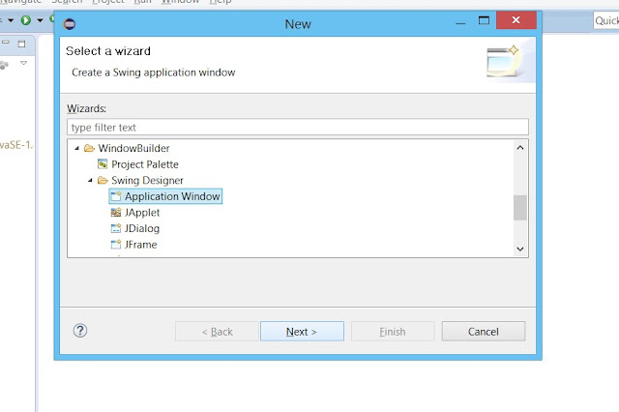619x412 pixels.
Task: Select the JApplet wizard entry
Action: coord(142,213)
